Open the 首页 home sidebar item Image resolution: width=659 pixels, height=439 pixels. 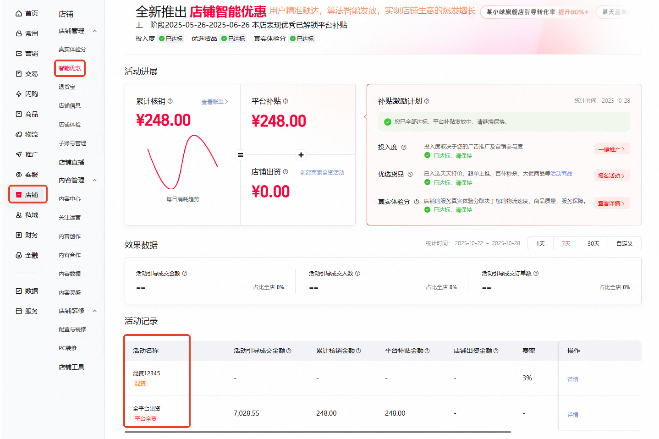click(x=27, y=13)
